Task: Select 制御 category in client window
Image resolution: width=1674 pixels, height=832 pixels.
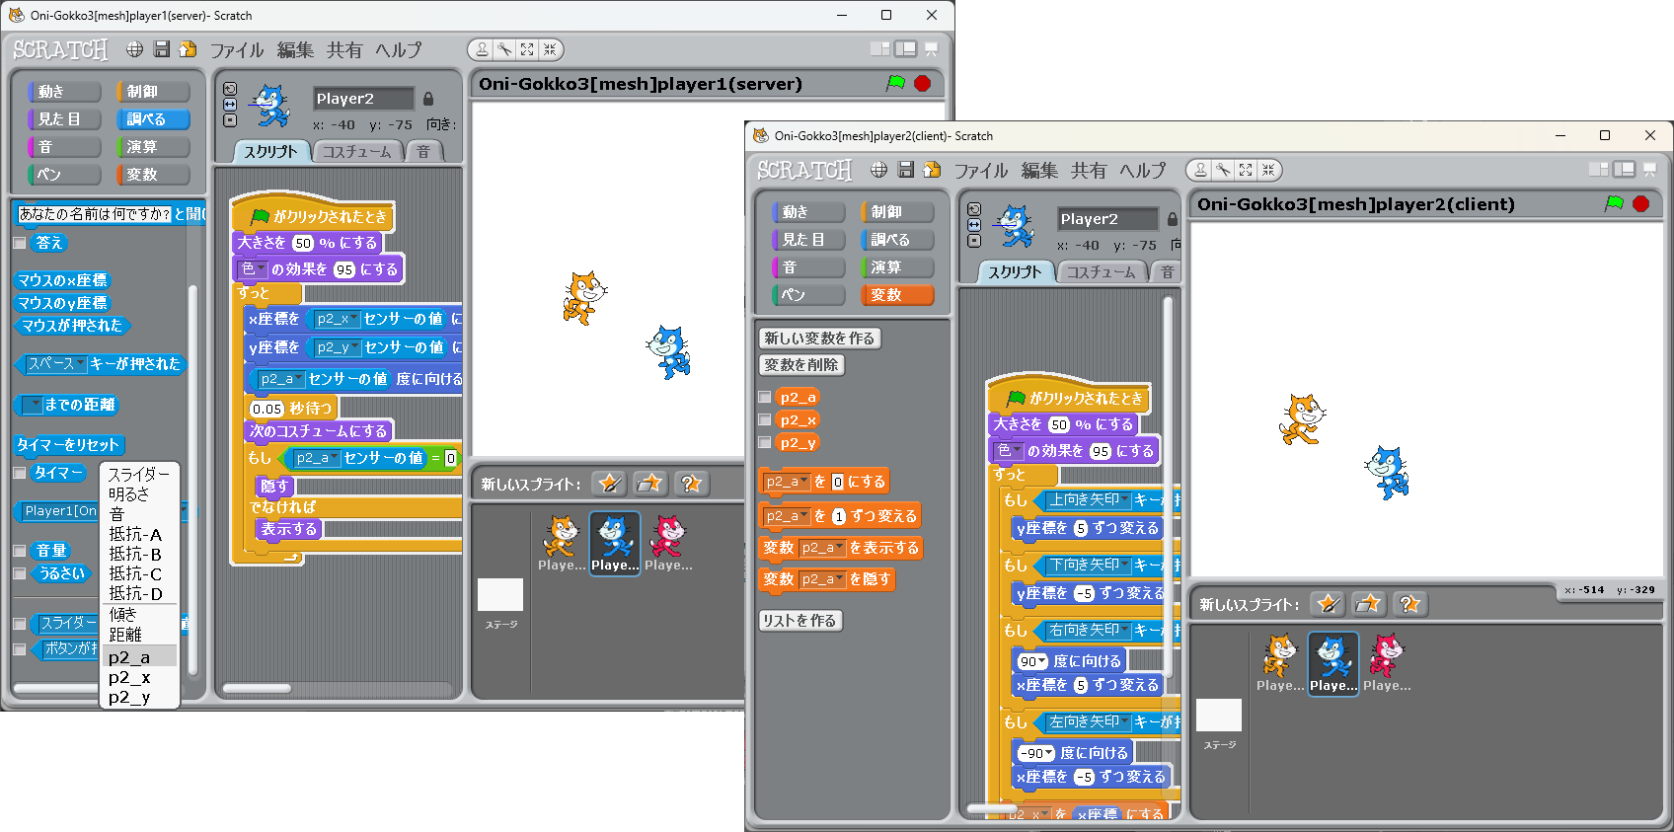Action: [x=897, y=212]
